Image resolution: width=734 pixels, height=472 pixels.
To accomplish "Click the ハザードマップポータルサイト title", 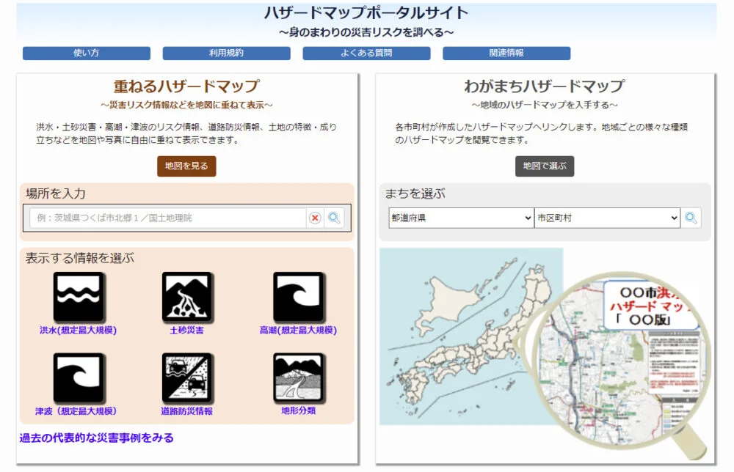I will click(x=366, y=12).
